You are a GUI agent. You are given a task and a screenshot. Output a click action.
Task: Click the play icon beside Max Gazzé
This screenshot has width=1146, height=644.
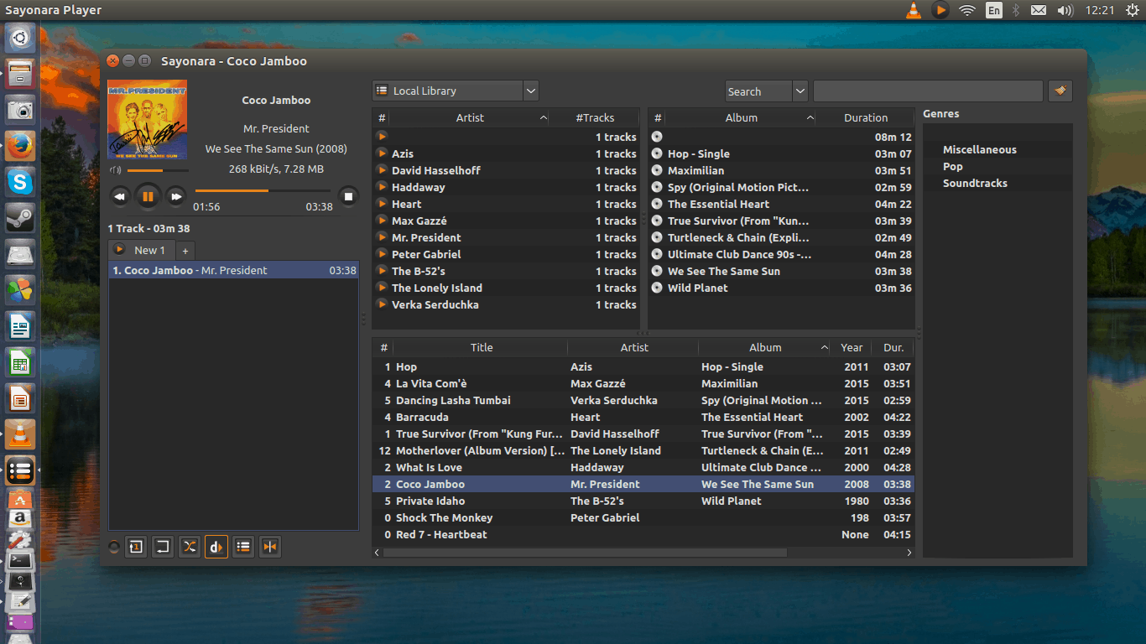382,221
